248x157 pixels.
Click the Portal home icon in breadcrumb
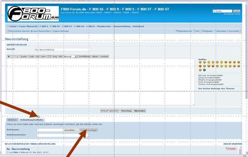[8, 26]
